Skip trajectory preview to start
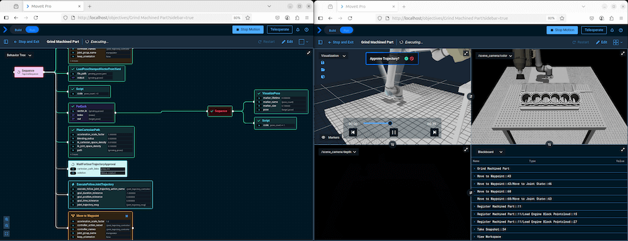 353,132
